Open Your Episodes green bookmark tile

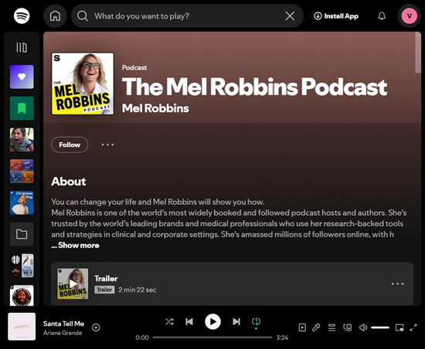22,108
